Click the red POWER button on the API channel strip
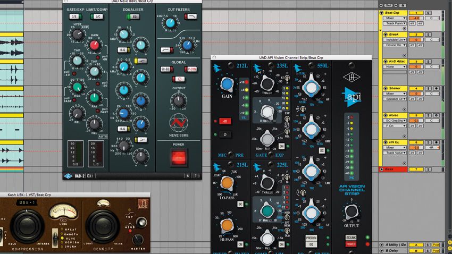Screen dimensions: 452x254 click(351, 244)
